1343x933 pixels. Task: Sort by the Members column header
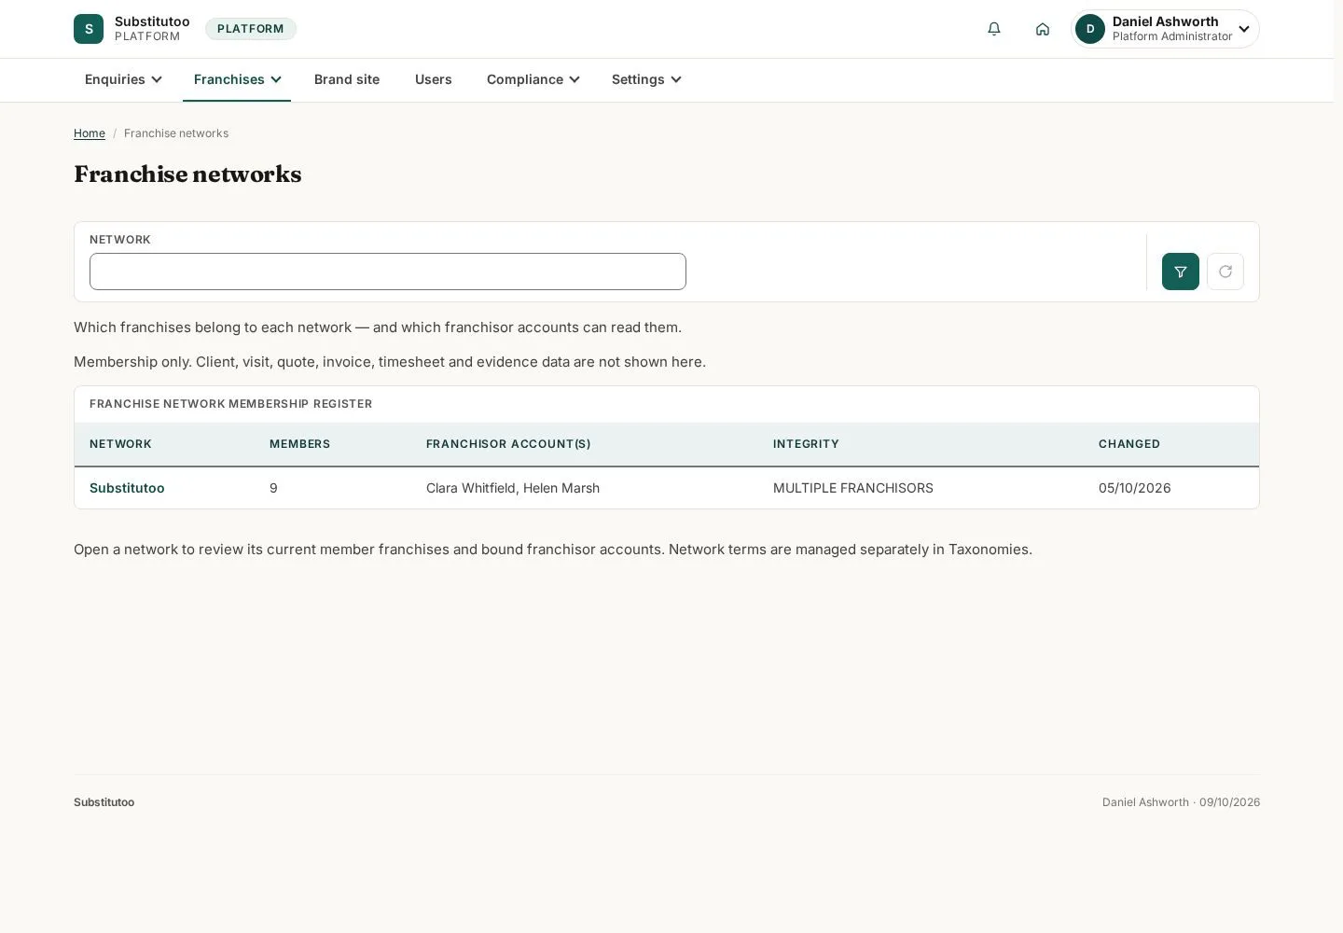click(299, 444)
